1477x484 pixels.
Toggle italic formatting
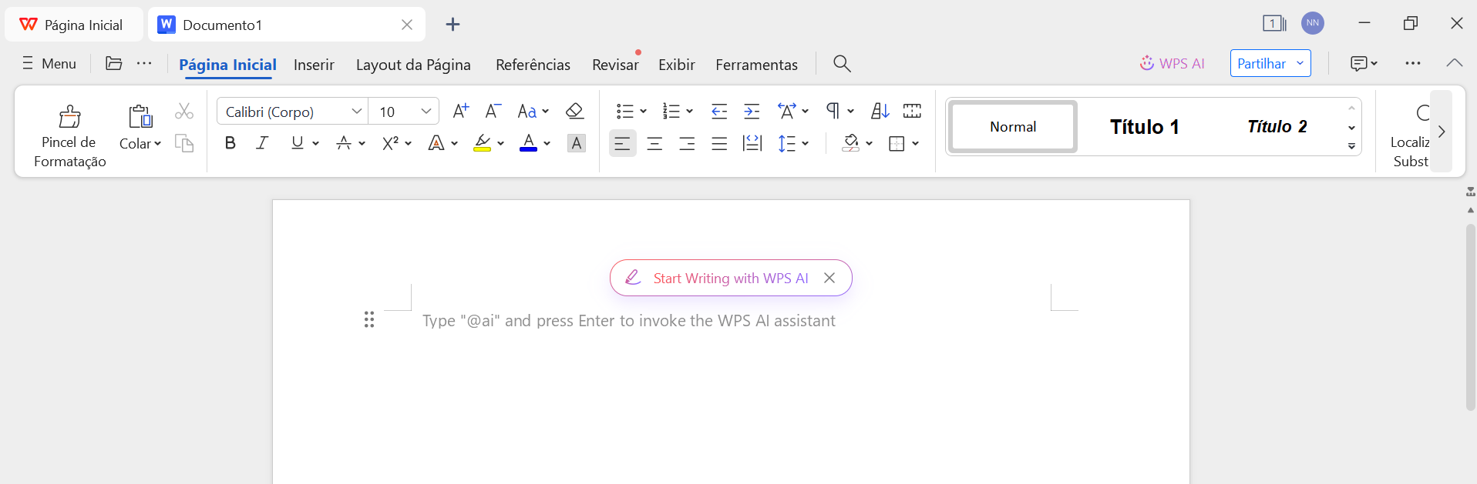point(262,143)
